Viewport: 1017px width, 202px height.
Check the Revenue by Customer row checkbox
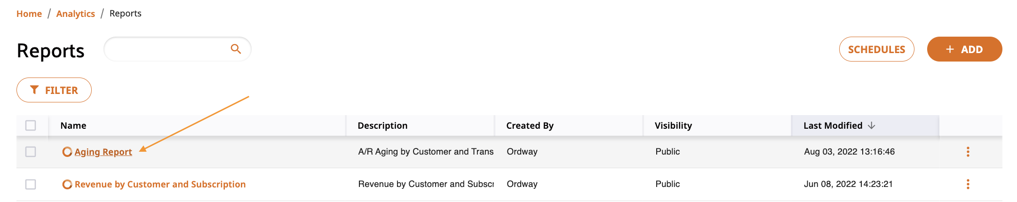click(31, 184)
